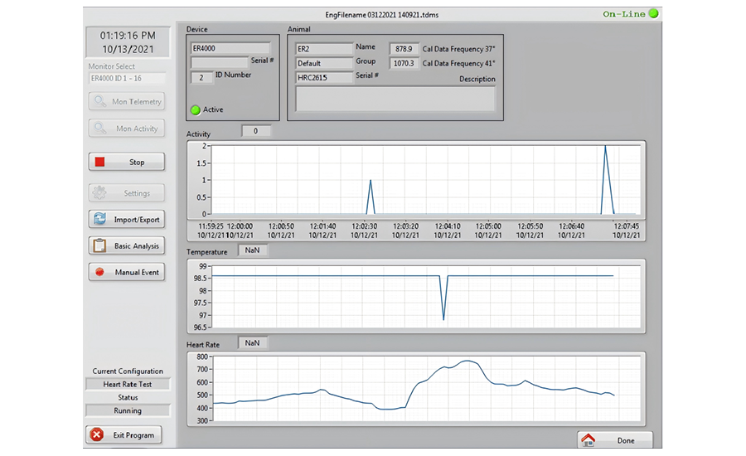Viewport: 746px width, 456px height.
Task: Click the Group field showing Default
Action: click(x=324, y=63)
